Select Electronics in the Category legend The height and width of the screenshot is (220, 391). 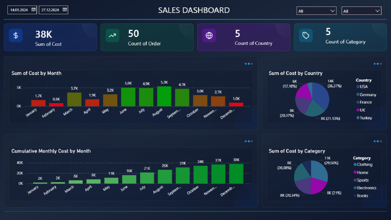365,188
